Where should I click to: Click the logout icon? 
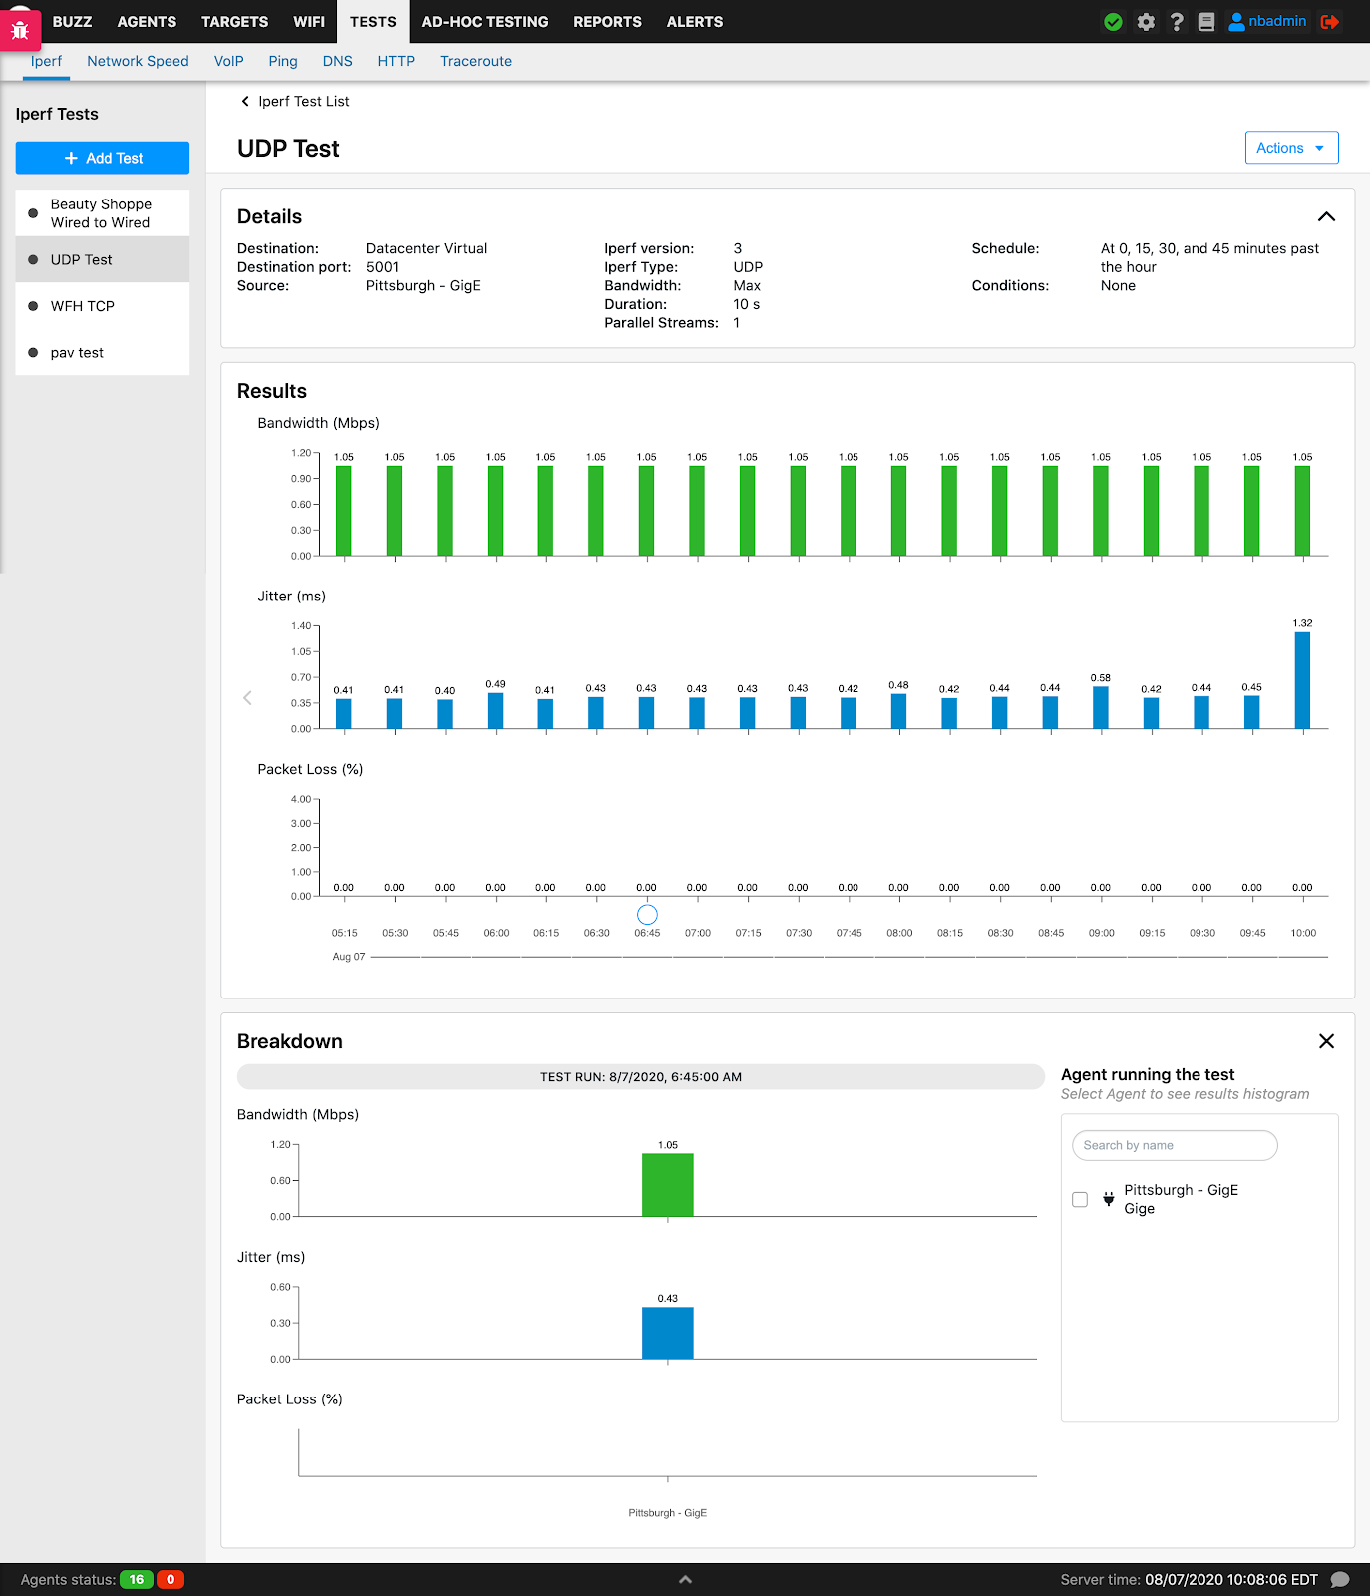tap(1329, 22)
